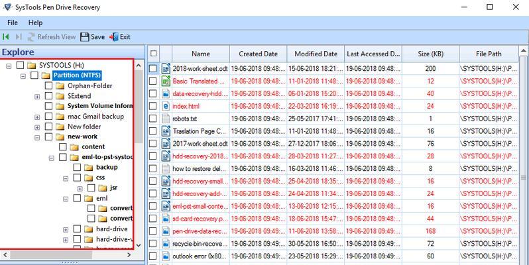The image size is (529, 265).
Task: Collapse the css folder node
Action: click(x=66, y=178)
